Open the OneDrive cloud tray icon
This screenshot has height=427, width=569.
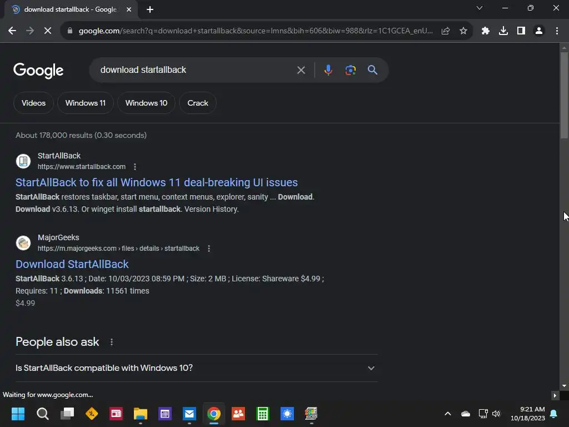[x=466, y=414]
